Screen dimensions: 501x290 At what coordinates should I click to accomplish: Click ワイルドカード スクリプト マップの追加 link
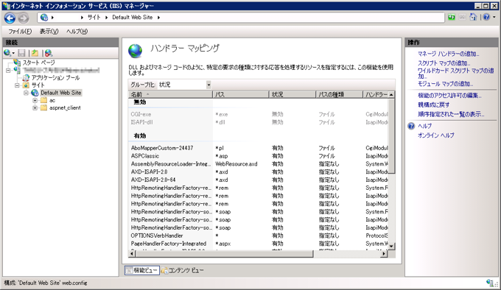[455, 74]
